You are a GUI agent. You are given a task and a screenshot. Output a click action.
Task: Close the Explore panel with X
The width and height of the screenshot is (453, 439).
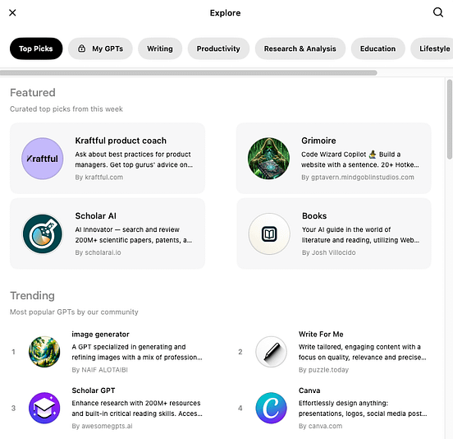point(12,12)
